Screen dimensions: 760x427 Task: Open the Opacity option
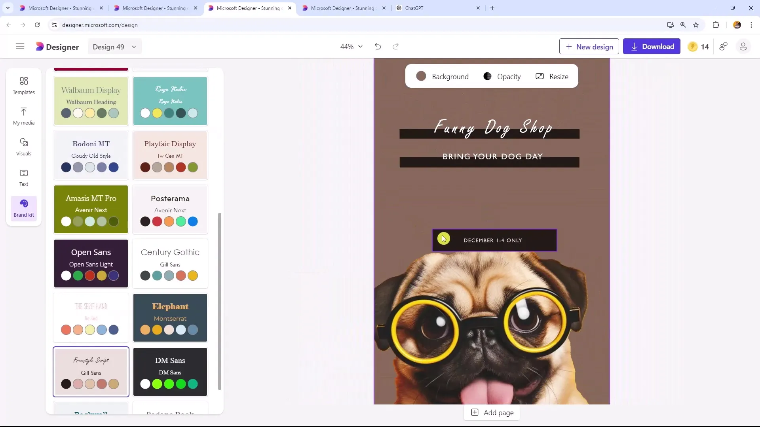[x=502, y=76]
